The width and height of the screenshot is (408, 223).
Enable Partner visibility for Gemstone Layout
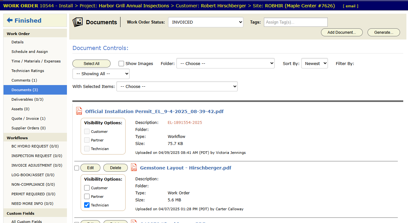point(87,197)
